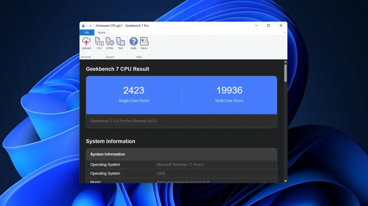Export results as HTML
368x206 pixels.
point(110,43)
